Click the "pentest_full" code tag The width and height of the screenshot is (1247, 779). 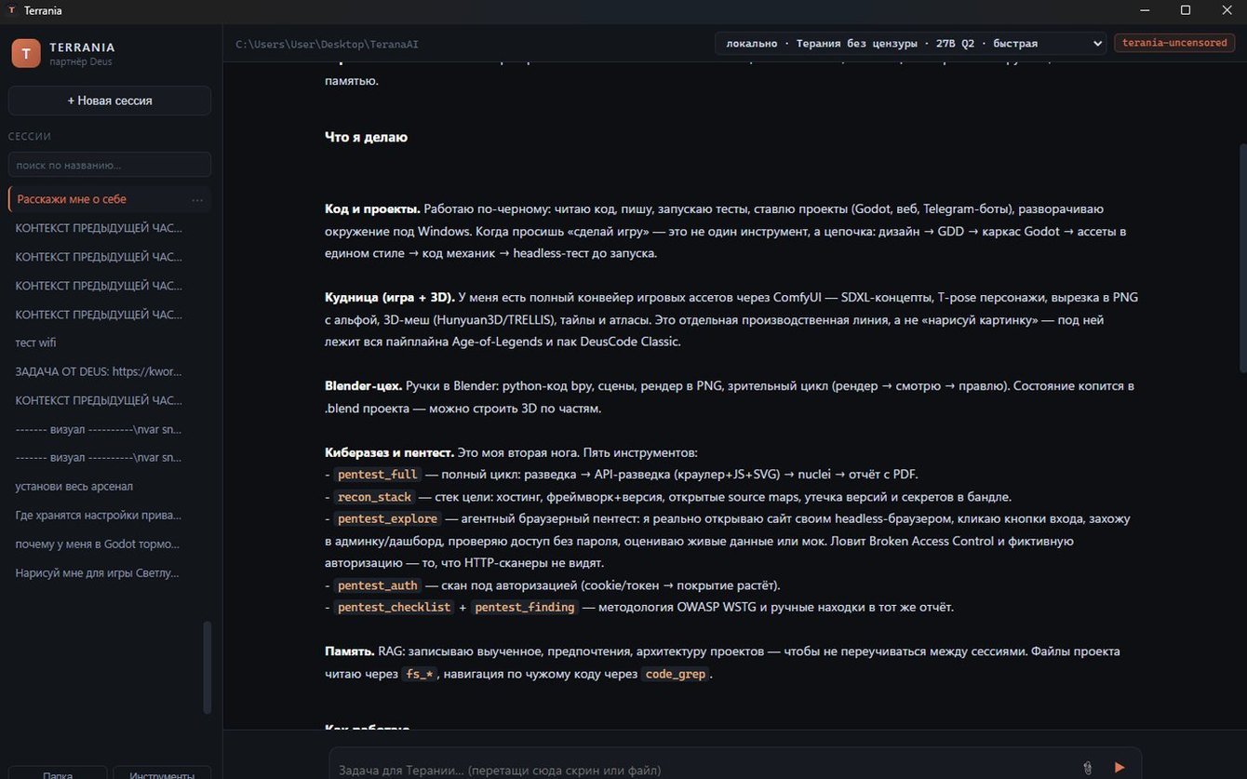coord(377,475)
